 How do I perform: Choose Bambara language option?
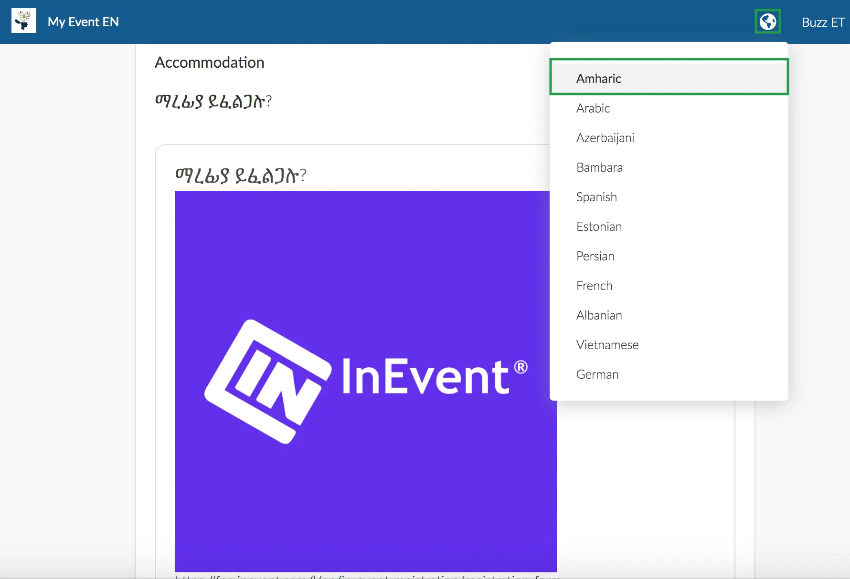[x=669, y=167]
